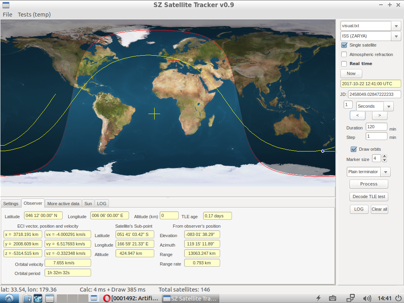404x303 pixels.
Task: Switch to the Opera window in taskbar
Action: 131,298
